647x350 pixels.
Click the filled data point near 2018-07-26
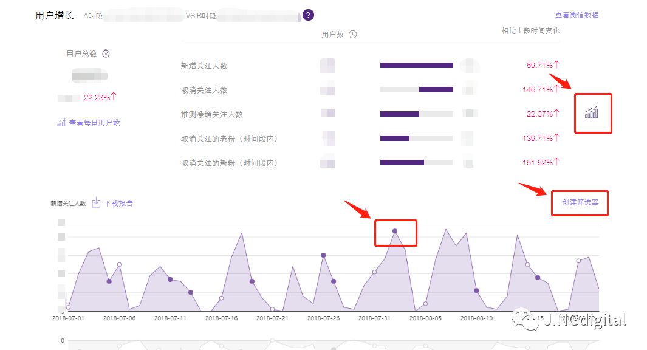[x=323, y=256]
